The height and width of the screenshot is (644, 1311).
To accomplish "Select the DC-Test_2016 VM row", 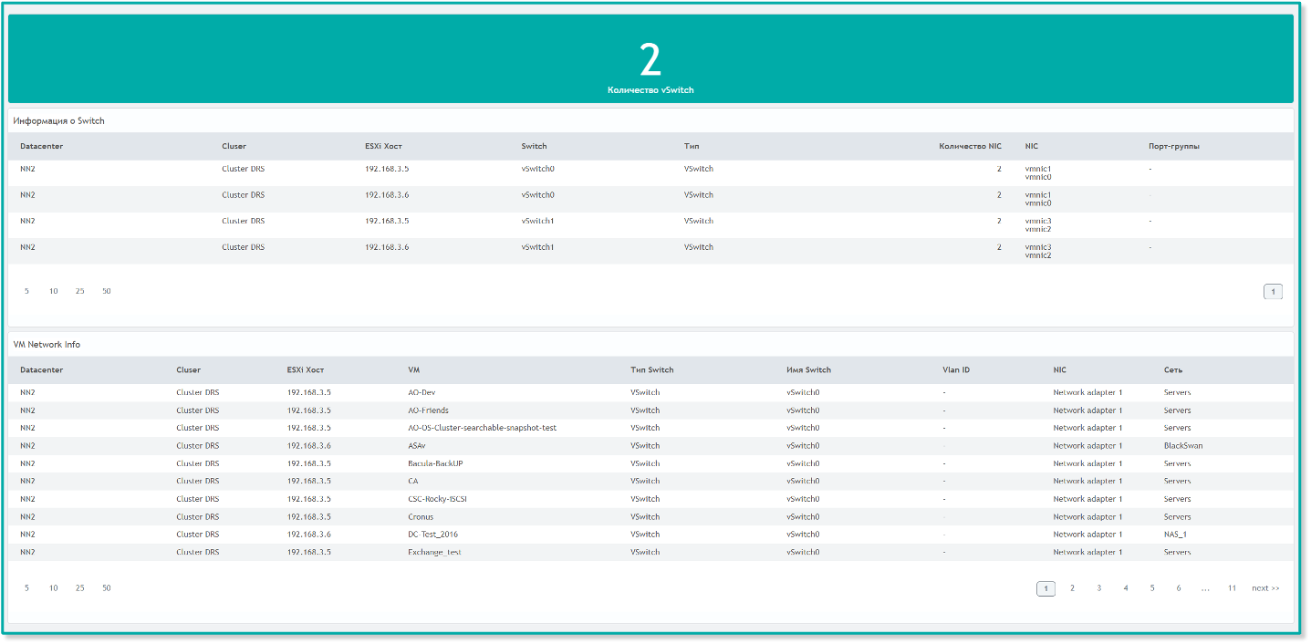I will (432, 535).
